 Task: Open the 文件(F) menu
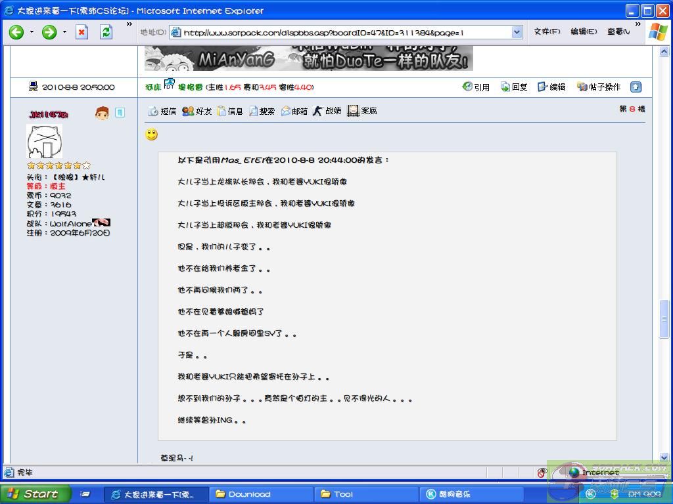pyautogui.click(x=547, y=31)
